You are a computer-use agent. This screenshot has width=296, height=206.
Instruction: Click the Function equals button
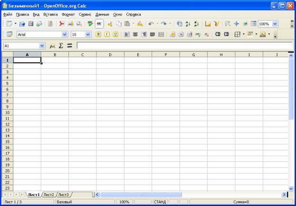(x=70, y=46)
